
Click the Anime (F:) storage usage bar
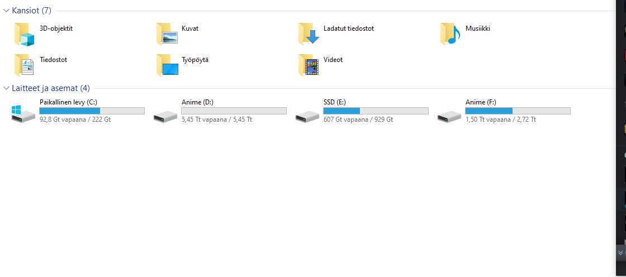518,111
